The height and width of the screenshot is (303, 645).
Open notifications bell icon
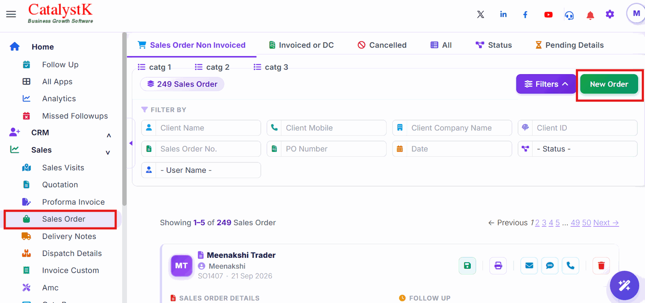(x=590, y=15)
